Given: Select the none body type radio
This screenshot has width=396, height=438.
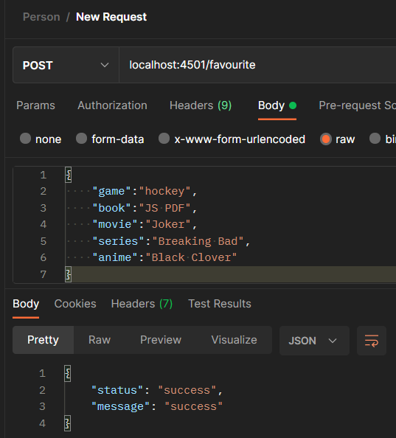Looking at the screenshot, I should [x=25, y=139].
